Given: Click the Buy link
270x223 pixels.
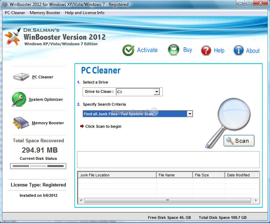Looking at the screenshot, I should click(x=187, y=50).
